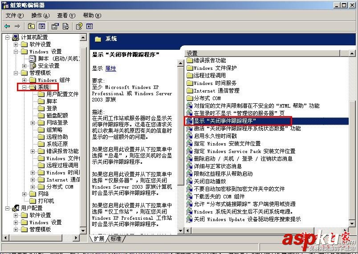Image resolution: width=358 pixels, height=254 pixels.
Task: Click the tree pane scroll-up arrow
Action: coord(83,37)
